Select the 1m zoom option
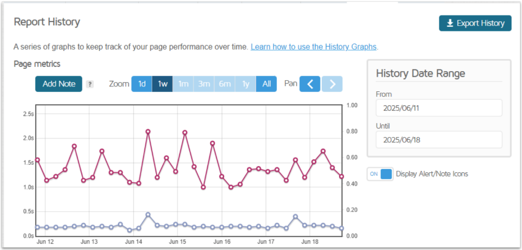The image size is (522, 250). (x=183, y=84)
